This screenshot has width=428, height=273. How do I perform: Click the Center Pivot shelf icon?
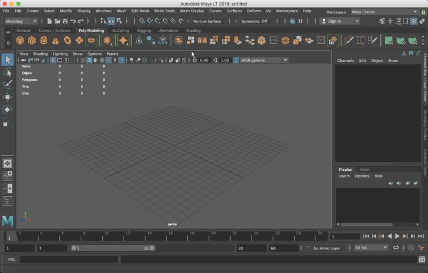pos(139,41)
